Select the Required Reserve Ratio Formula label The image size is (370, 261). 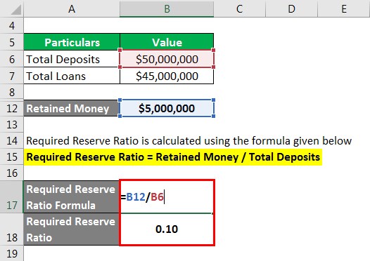tap(72, 197)
